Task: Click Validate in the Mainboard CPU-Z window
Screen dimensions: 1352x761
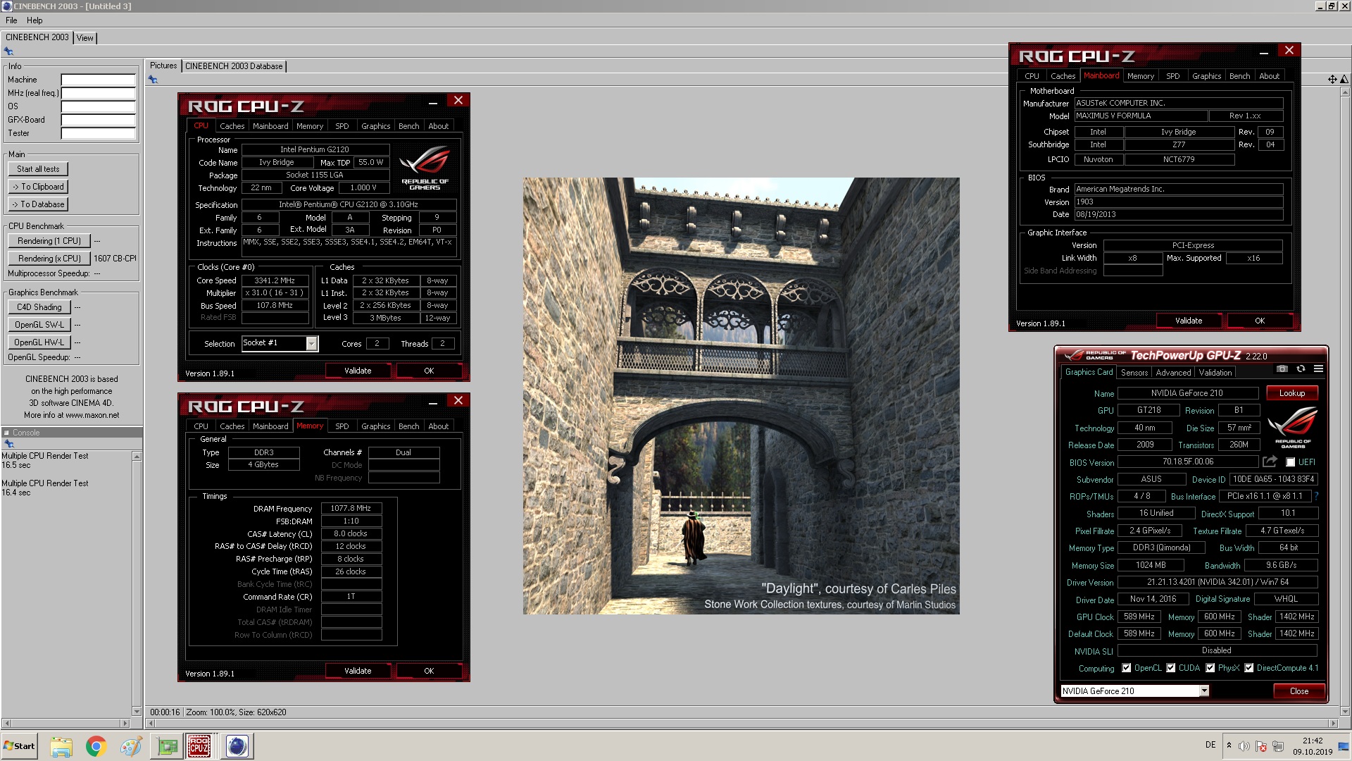Action: coord(1189,321)
